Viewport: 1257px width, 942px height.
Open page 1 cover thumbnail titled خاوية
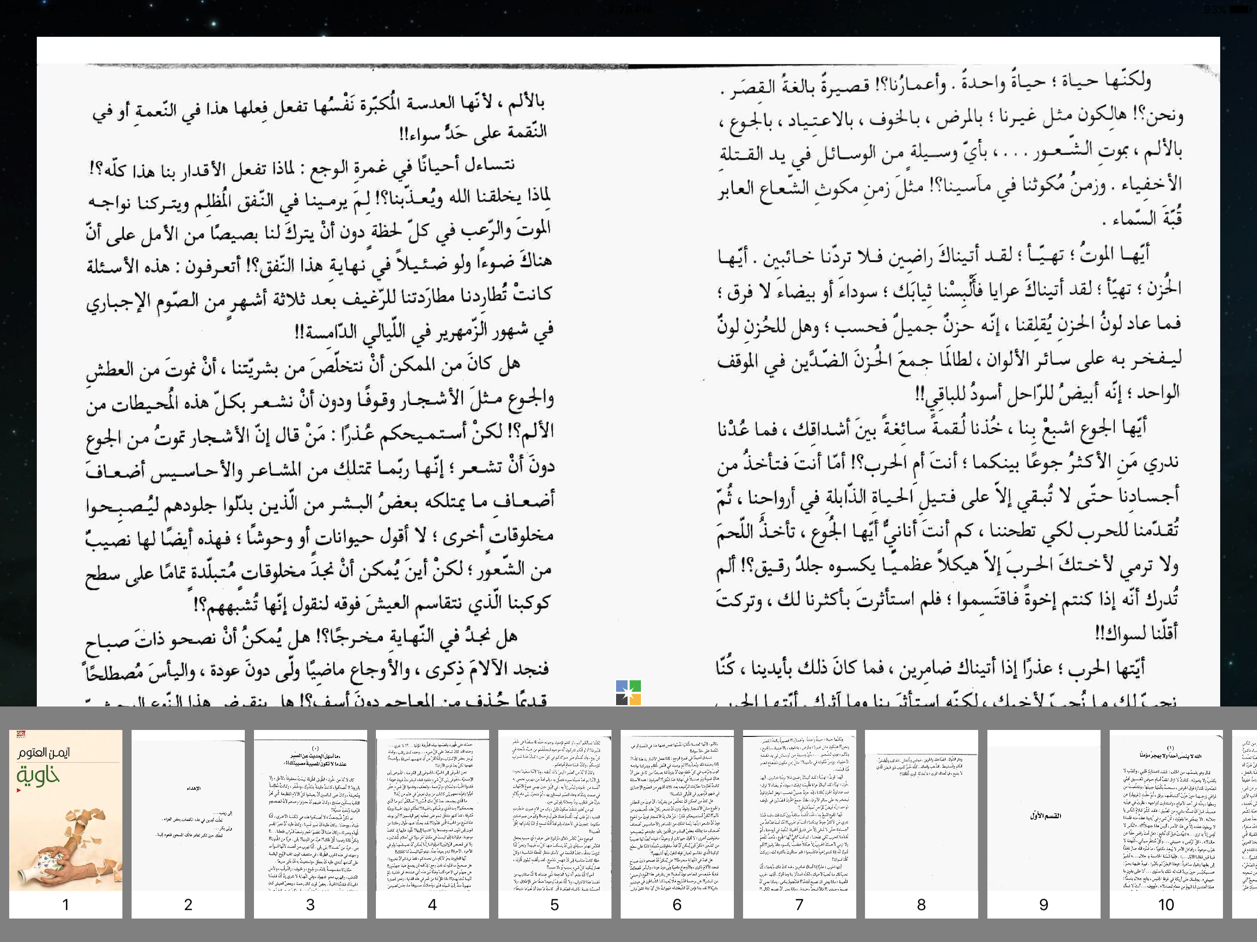click(66, 823)
